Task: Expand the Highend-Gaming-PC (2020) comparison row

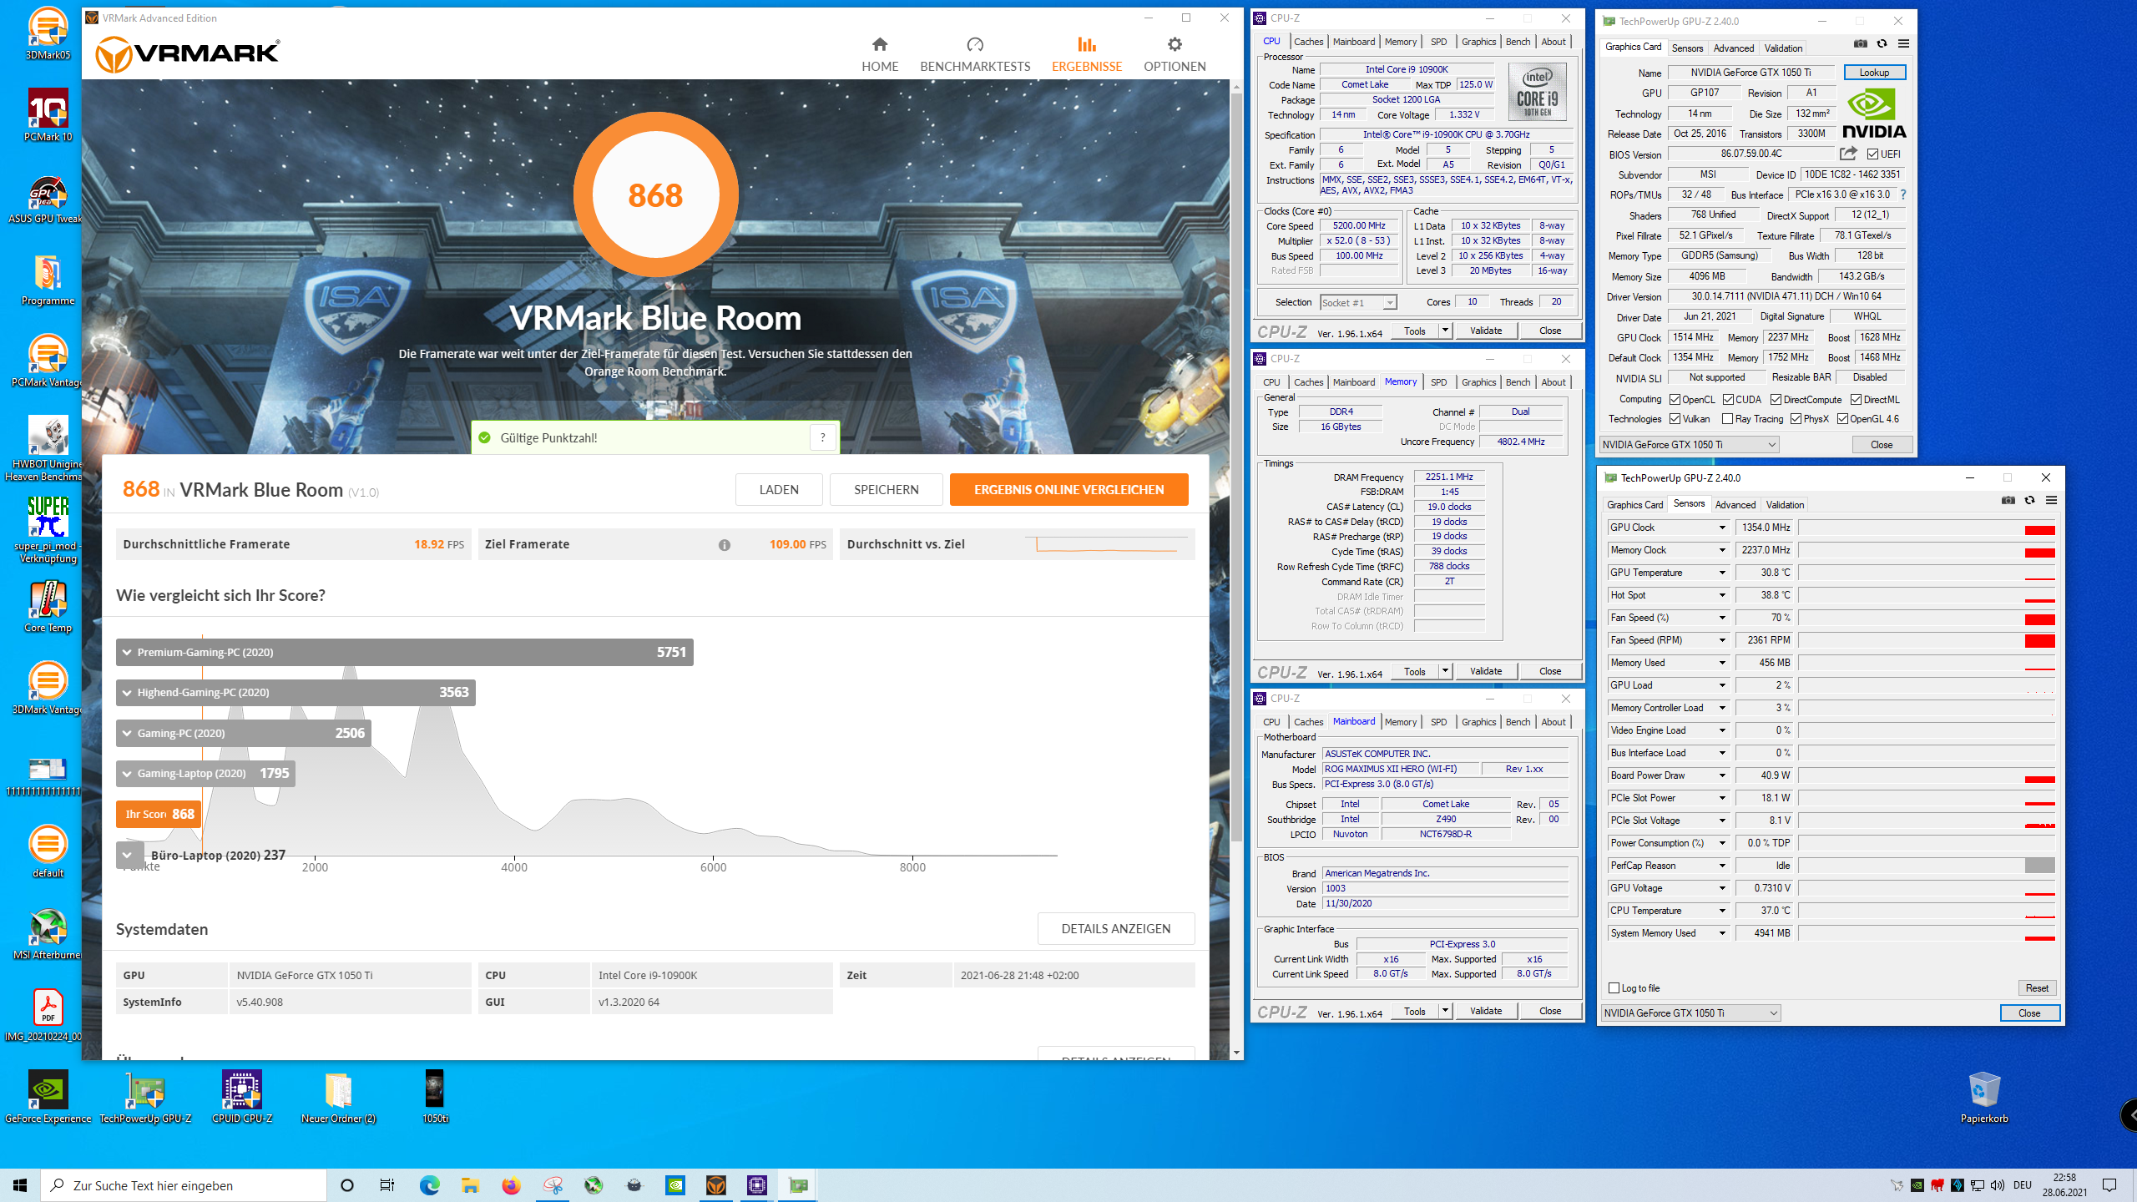Action: coord(127,693)
